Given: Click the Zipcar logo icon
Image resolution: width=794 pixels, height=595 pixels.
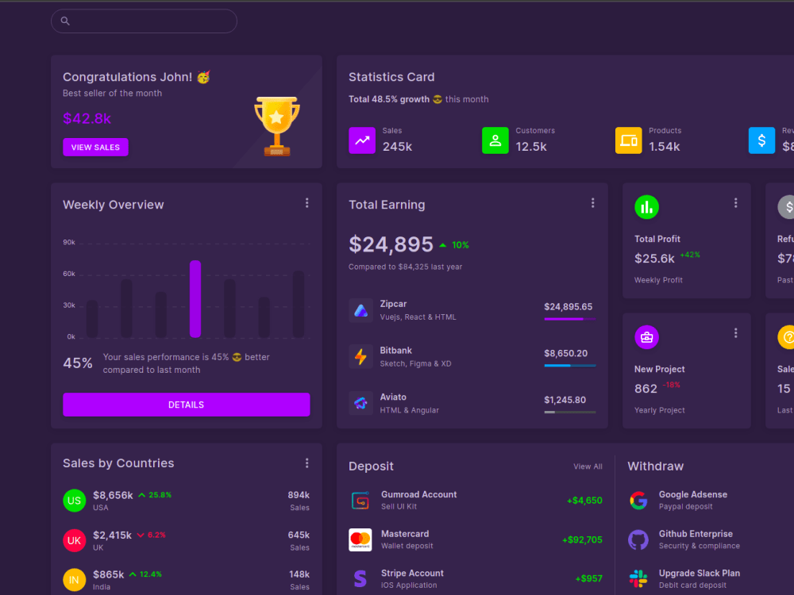Looking at the screenshot, I should [x=360, y=310].
